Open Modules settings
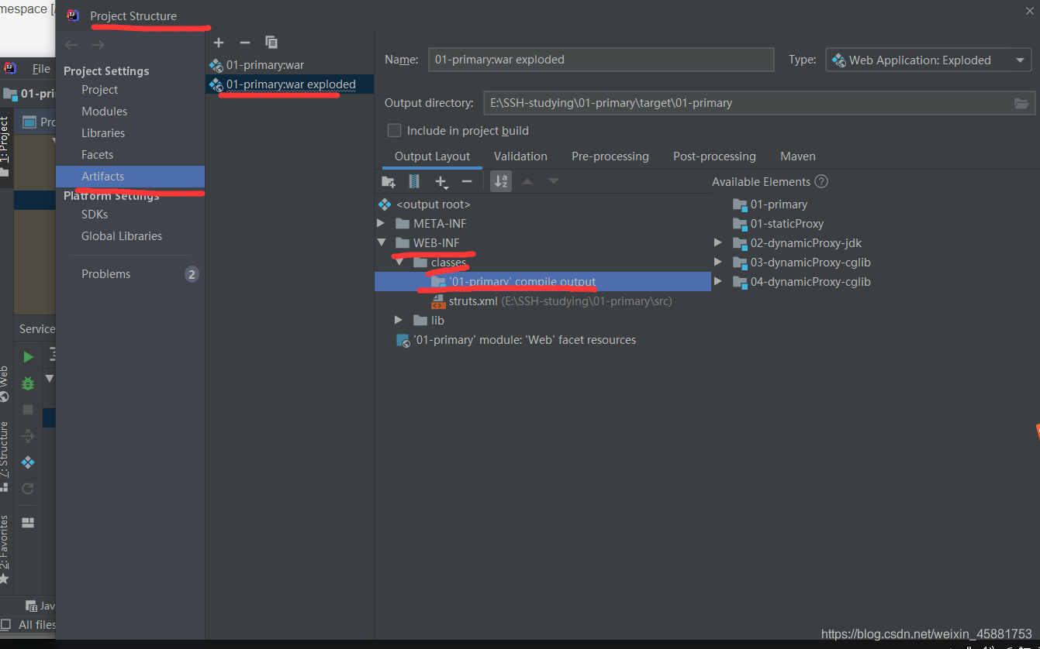The width and height of the screenshot is (1040, 649). [104, 112]
